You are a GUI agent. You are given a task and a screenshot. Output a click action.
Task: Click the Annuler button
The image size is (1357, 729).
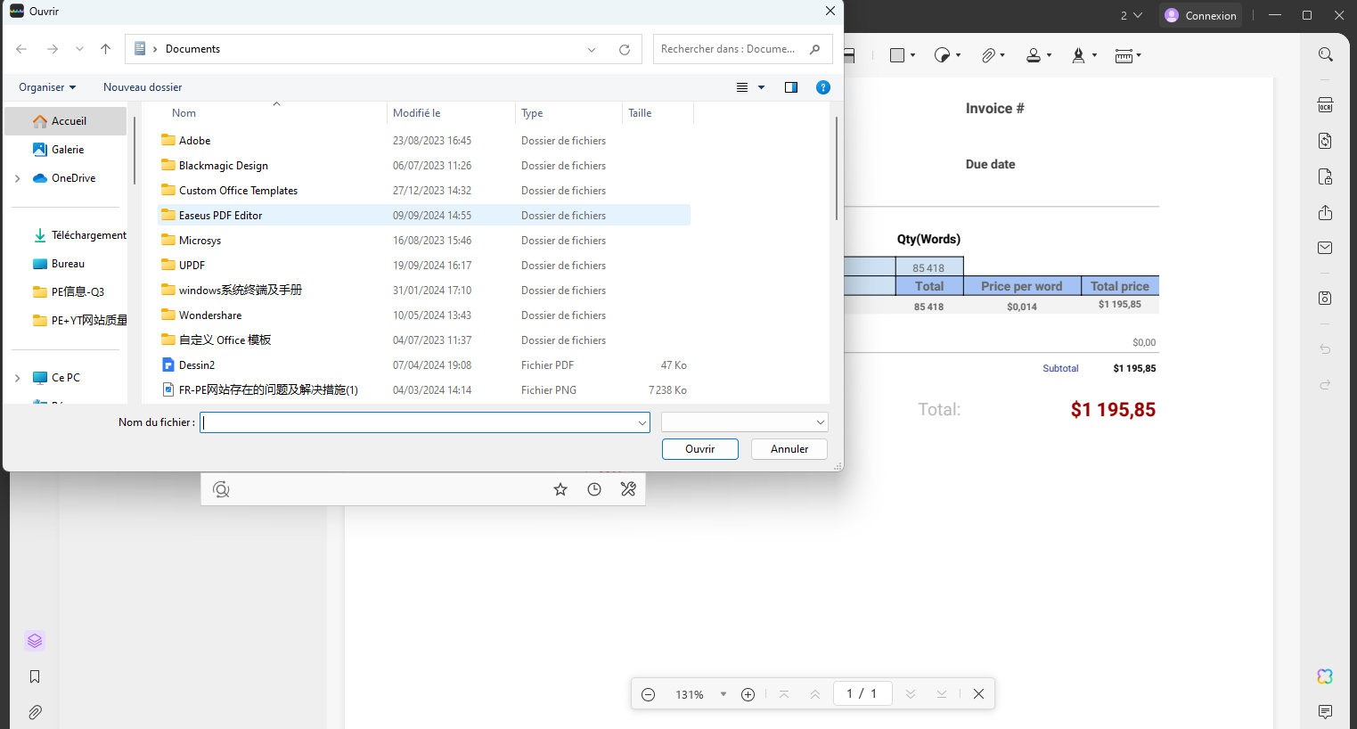[789, 449]
